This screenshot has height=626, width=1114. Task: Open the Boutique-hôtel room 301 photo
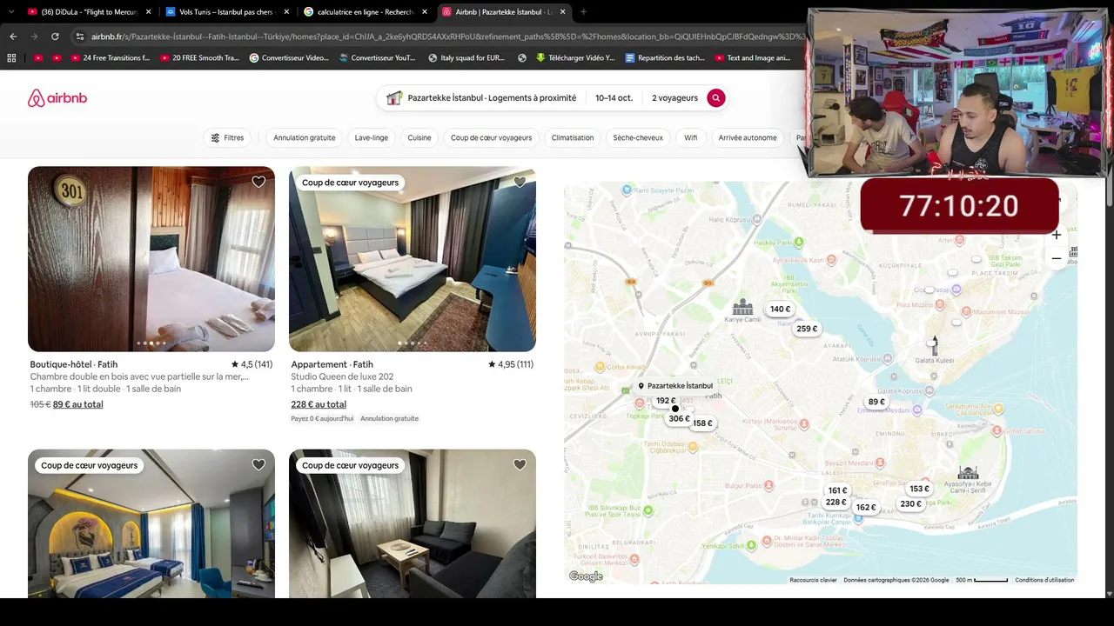(x=151, y=259)
